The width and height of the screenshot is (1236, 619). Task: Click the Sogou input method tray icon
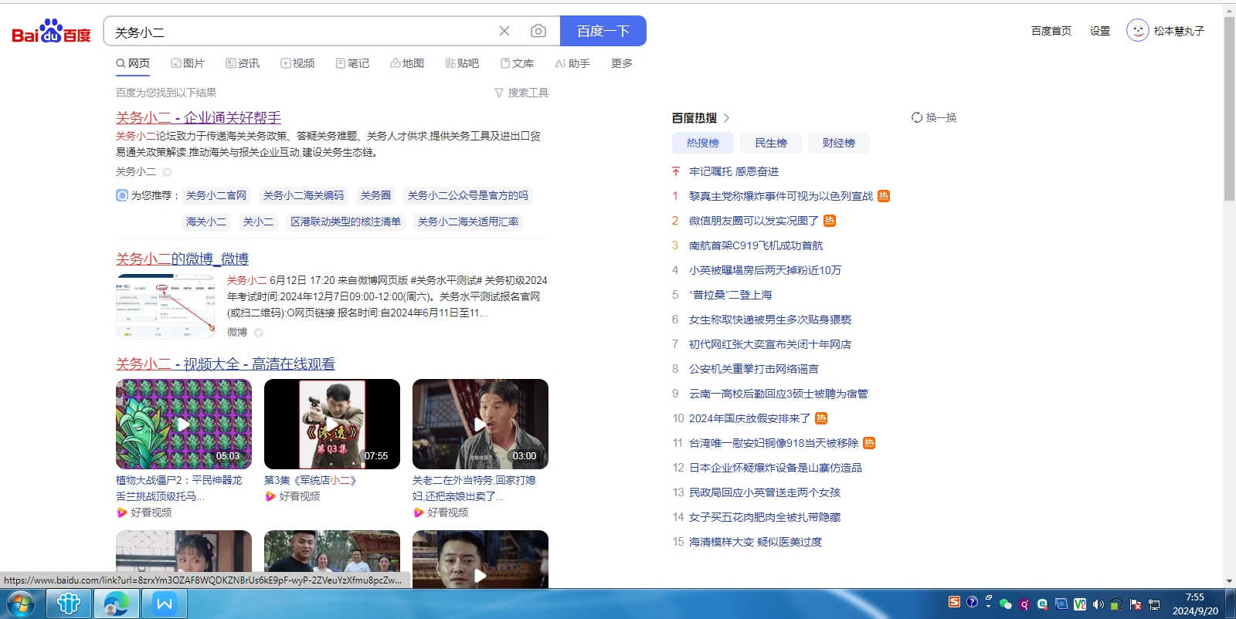click(955, 602)
